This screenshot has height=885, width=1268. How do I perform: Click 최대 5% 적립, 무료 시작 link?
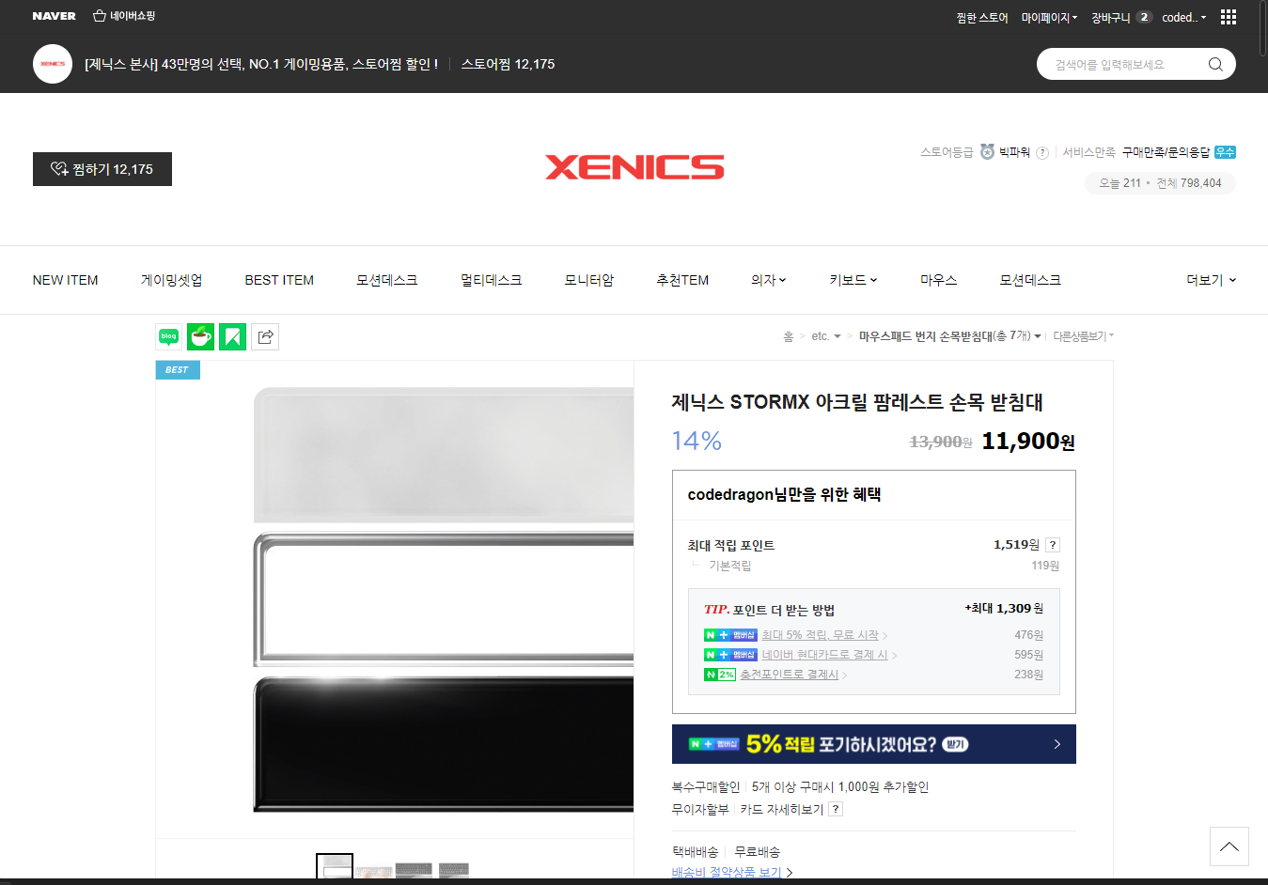point(820,635)
